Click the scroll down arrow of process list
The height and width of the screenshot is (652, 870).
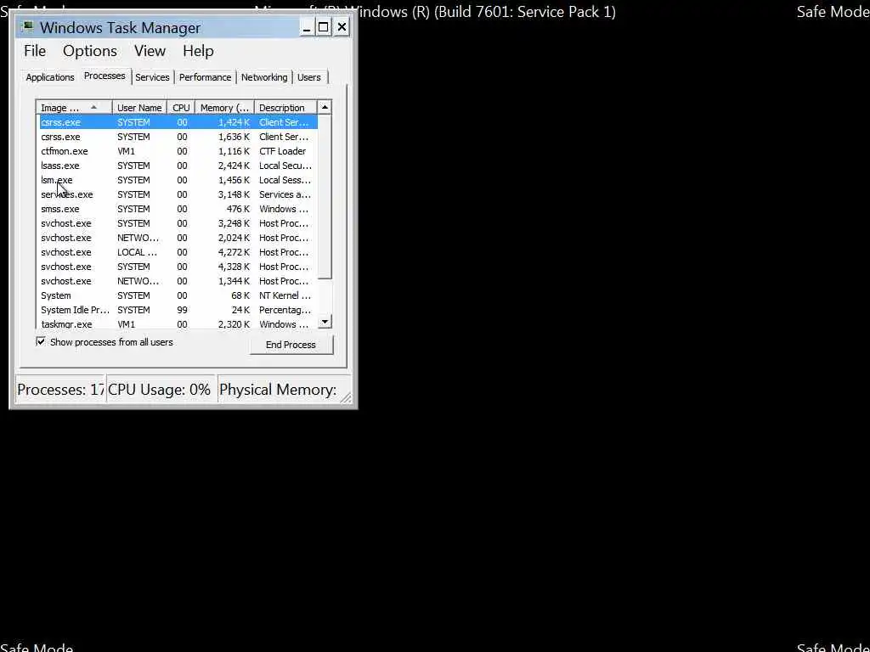325,322
